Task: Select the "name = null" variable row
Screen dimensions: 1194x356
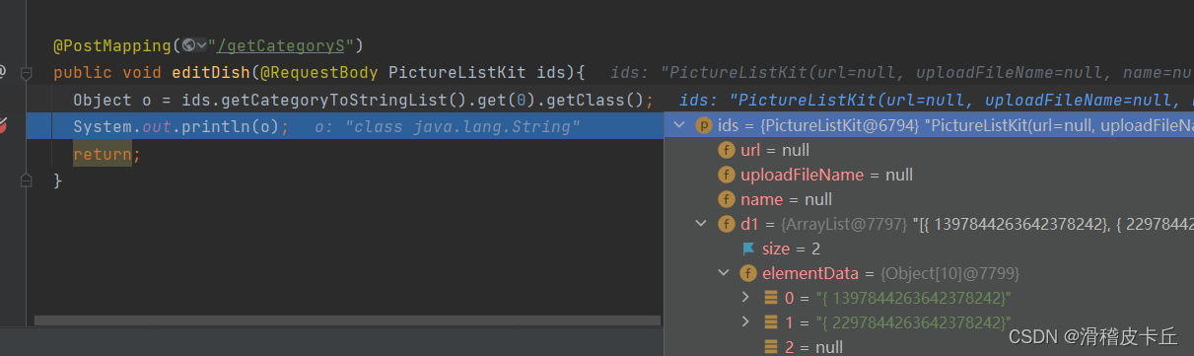Action: click(929, 199)
